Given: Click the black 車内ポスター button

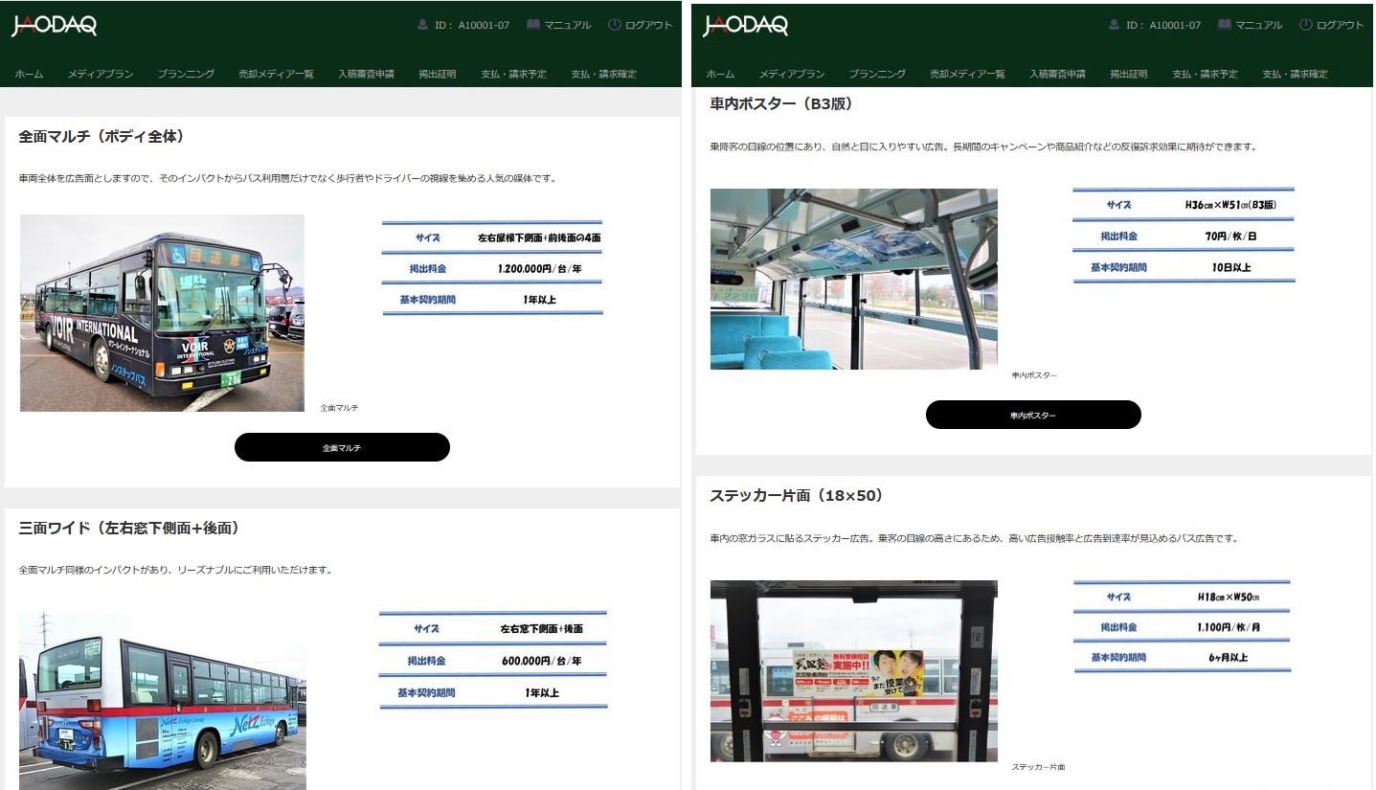Looking at the screenshot, I should pos(1033,415).
